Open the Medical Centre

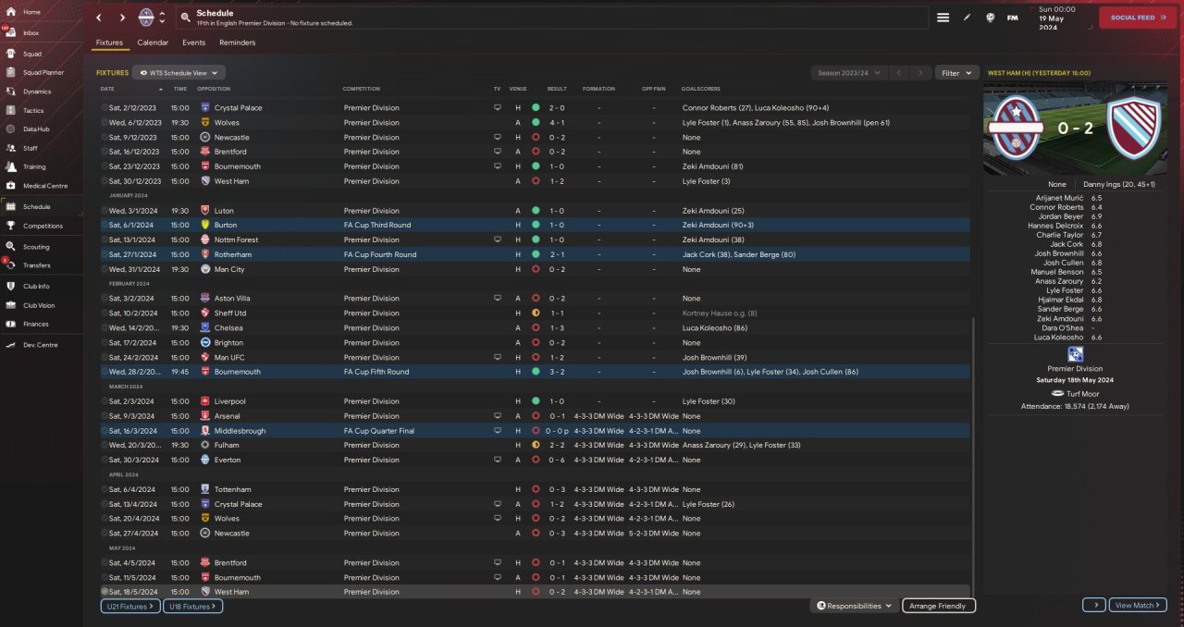[x=44, y=186]
